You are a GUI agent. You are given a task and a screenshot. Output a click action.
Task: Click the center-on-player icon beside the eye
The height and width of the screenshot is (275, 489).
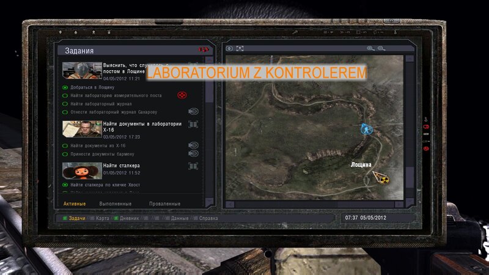pos(240,48)
